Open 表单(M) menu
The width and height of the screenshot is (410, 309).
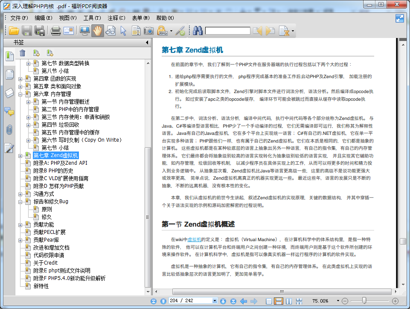click(x=141, y=18)
